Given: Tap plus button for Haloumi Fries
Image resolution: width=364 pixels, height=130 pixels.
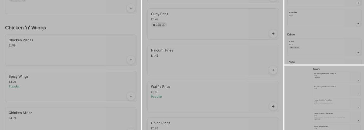Looking at the screenshot, I should coord(273,70).
